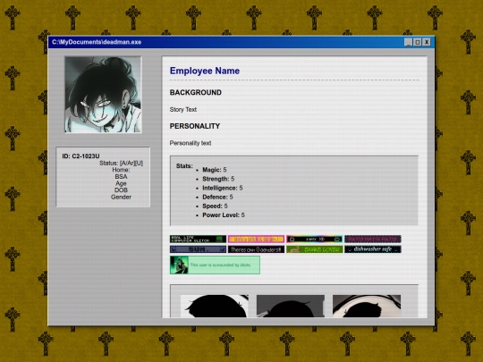This screenshot has width=483, height=362.
Task: Click the employee portrait image
Action: click(x=103, y=95)
